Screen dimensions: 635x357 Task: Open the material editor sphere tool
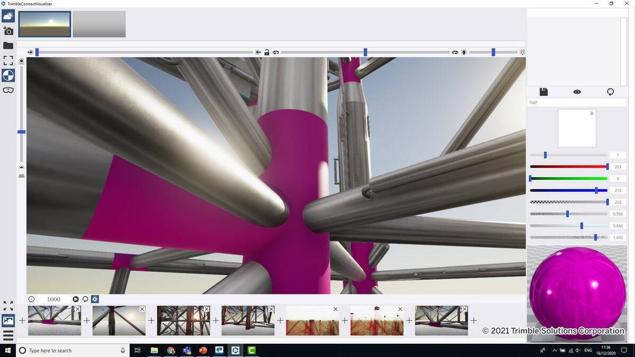pos(8,75)
